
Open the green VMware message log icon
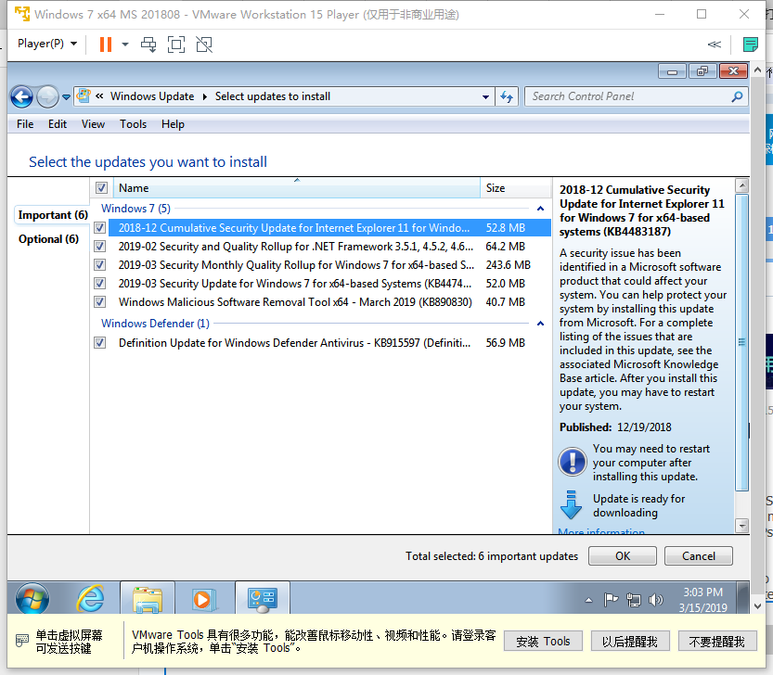pos(751,45)
